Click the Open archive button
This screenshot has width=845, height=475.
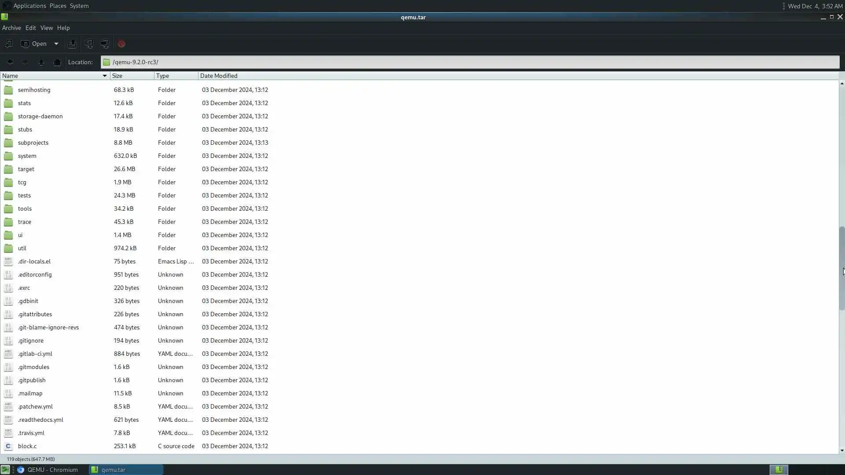tap(34, 44)
